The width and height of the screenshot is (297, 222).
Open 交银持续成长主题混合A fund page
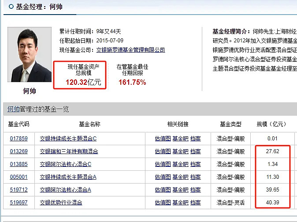click(68, 177)
